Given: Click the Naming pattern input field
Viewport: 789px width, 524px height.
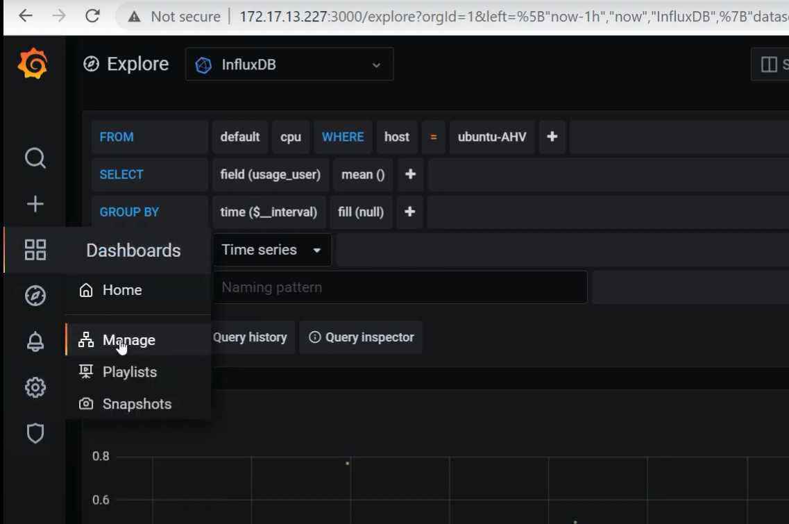Looking at the screenshot, I should pos(400,287).
